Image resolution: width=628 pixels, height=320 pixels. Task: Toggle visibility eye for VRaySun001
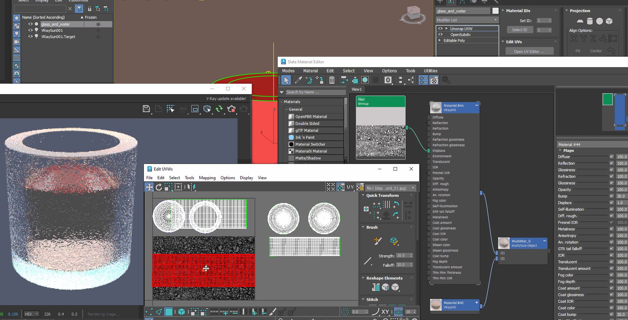click(31, 30)
